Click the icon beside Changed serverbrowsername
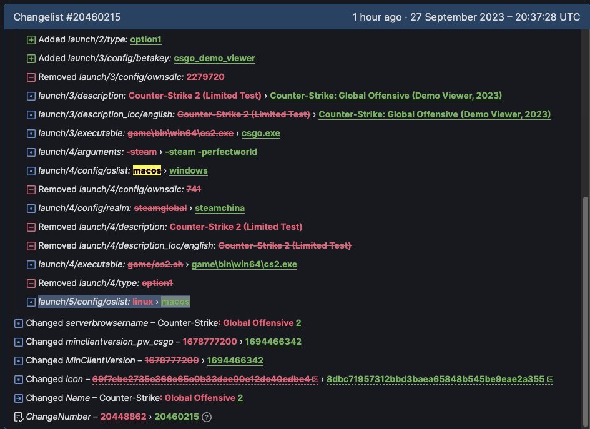Screen dimensions: 590x429 [19, 323]
